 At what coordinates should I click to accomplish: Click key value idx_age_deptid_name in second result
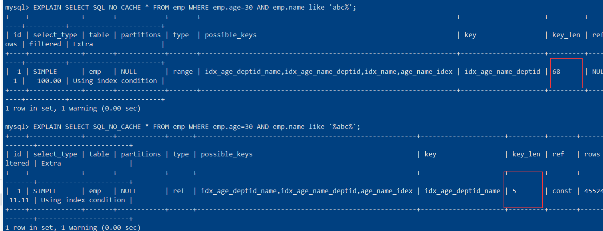pos(462,191)
